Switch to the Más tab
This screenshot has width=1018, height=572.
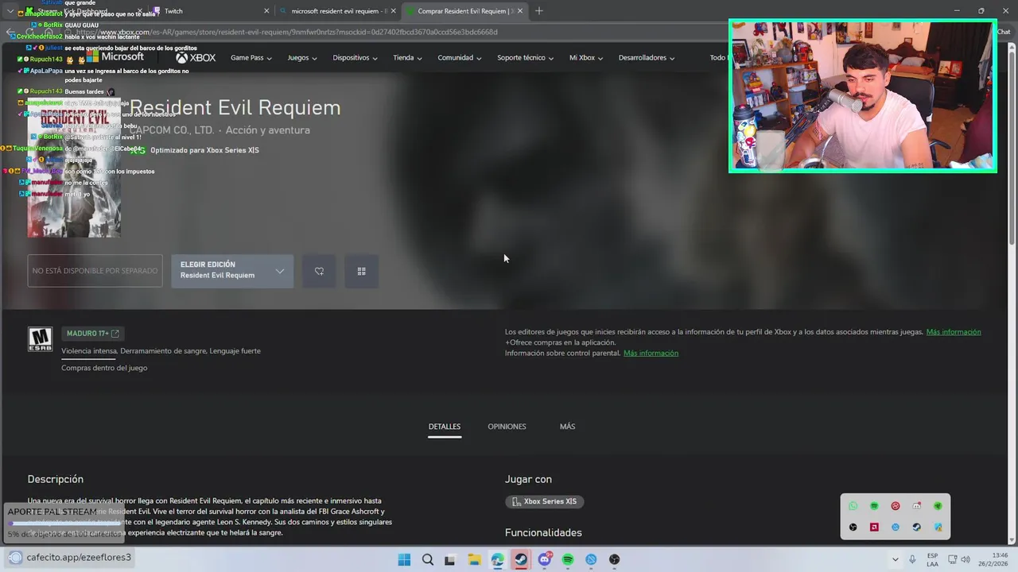point(567,427)
